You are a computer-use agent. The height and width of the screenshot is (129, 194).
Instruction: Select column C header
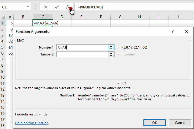pos(42,17)
